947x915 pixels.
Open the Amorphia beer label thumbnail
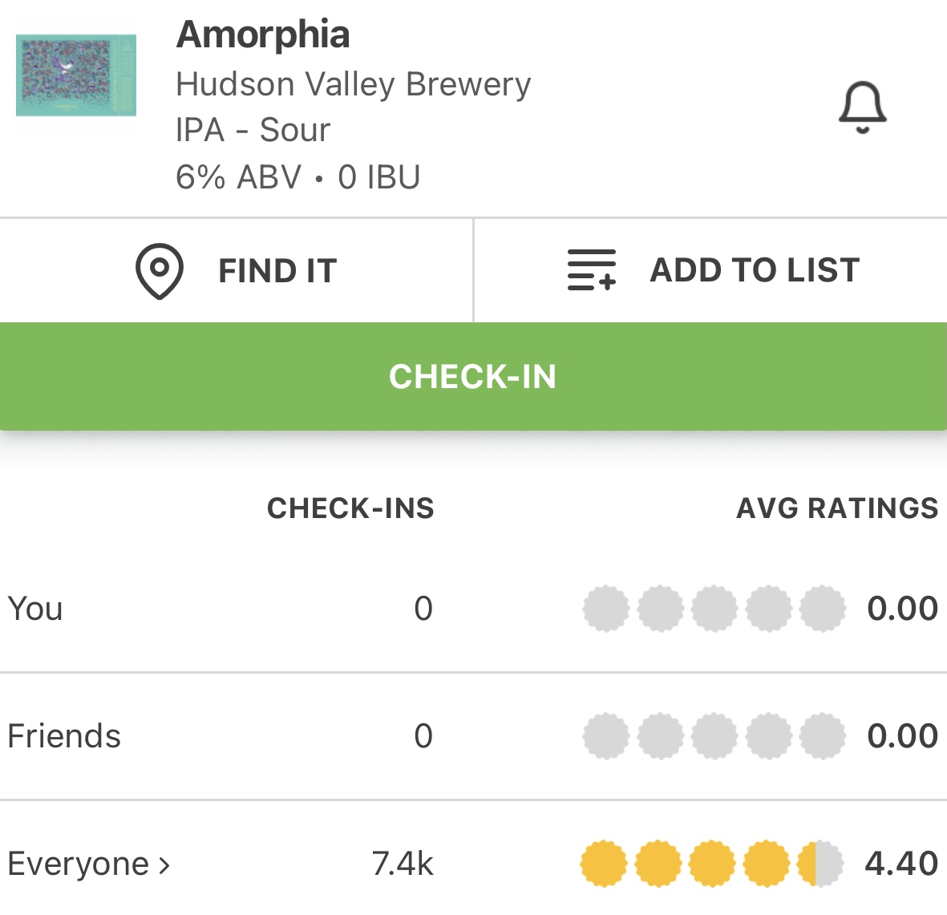76,75
